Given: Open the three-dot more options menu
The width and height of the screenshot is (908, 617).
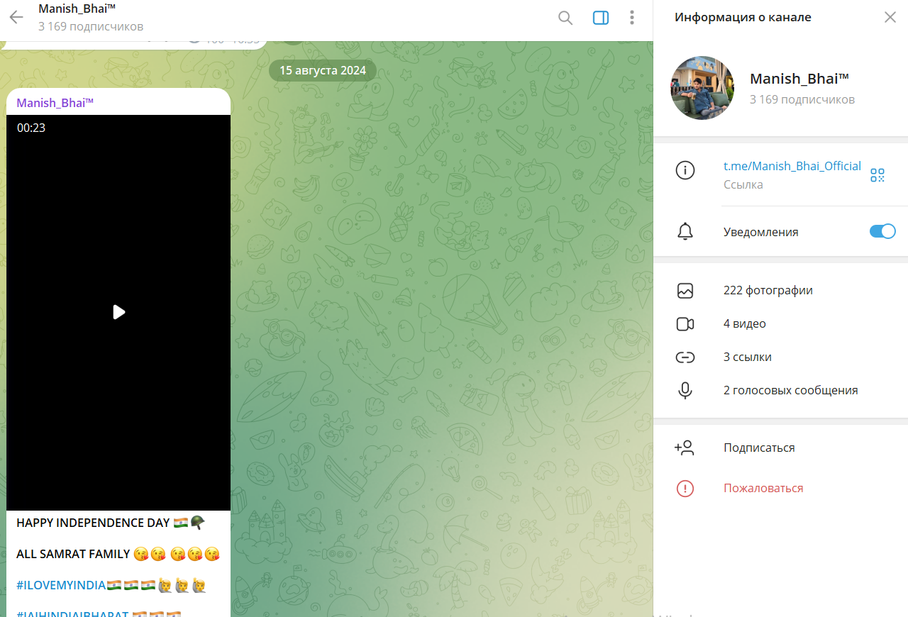Looking at the screenshot, I should (632, 18).
